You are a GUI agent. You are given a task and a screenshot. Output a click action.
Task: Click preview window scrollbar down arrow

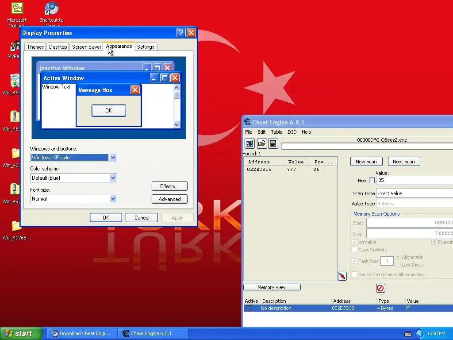point(177,124)
